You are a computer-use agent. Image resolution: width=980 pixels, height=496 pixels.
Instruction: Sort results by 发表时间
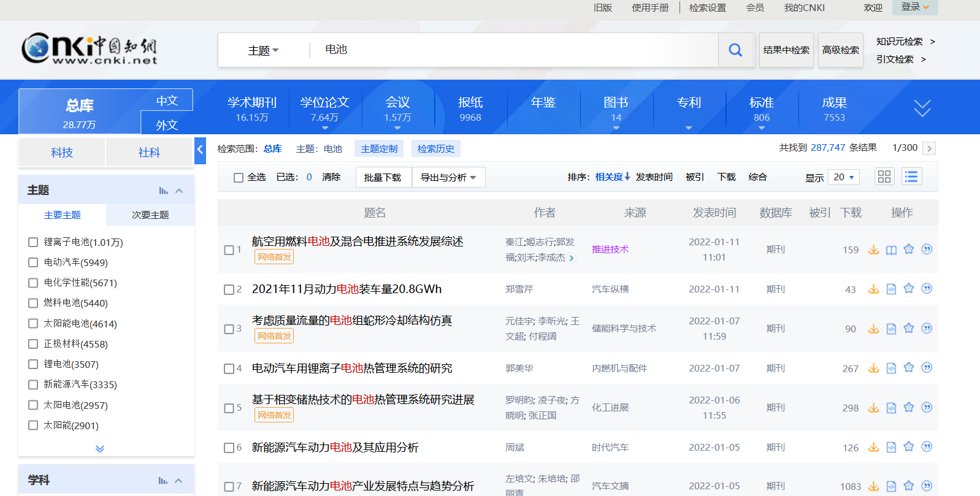[x=654, y=177]
